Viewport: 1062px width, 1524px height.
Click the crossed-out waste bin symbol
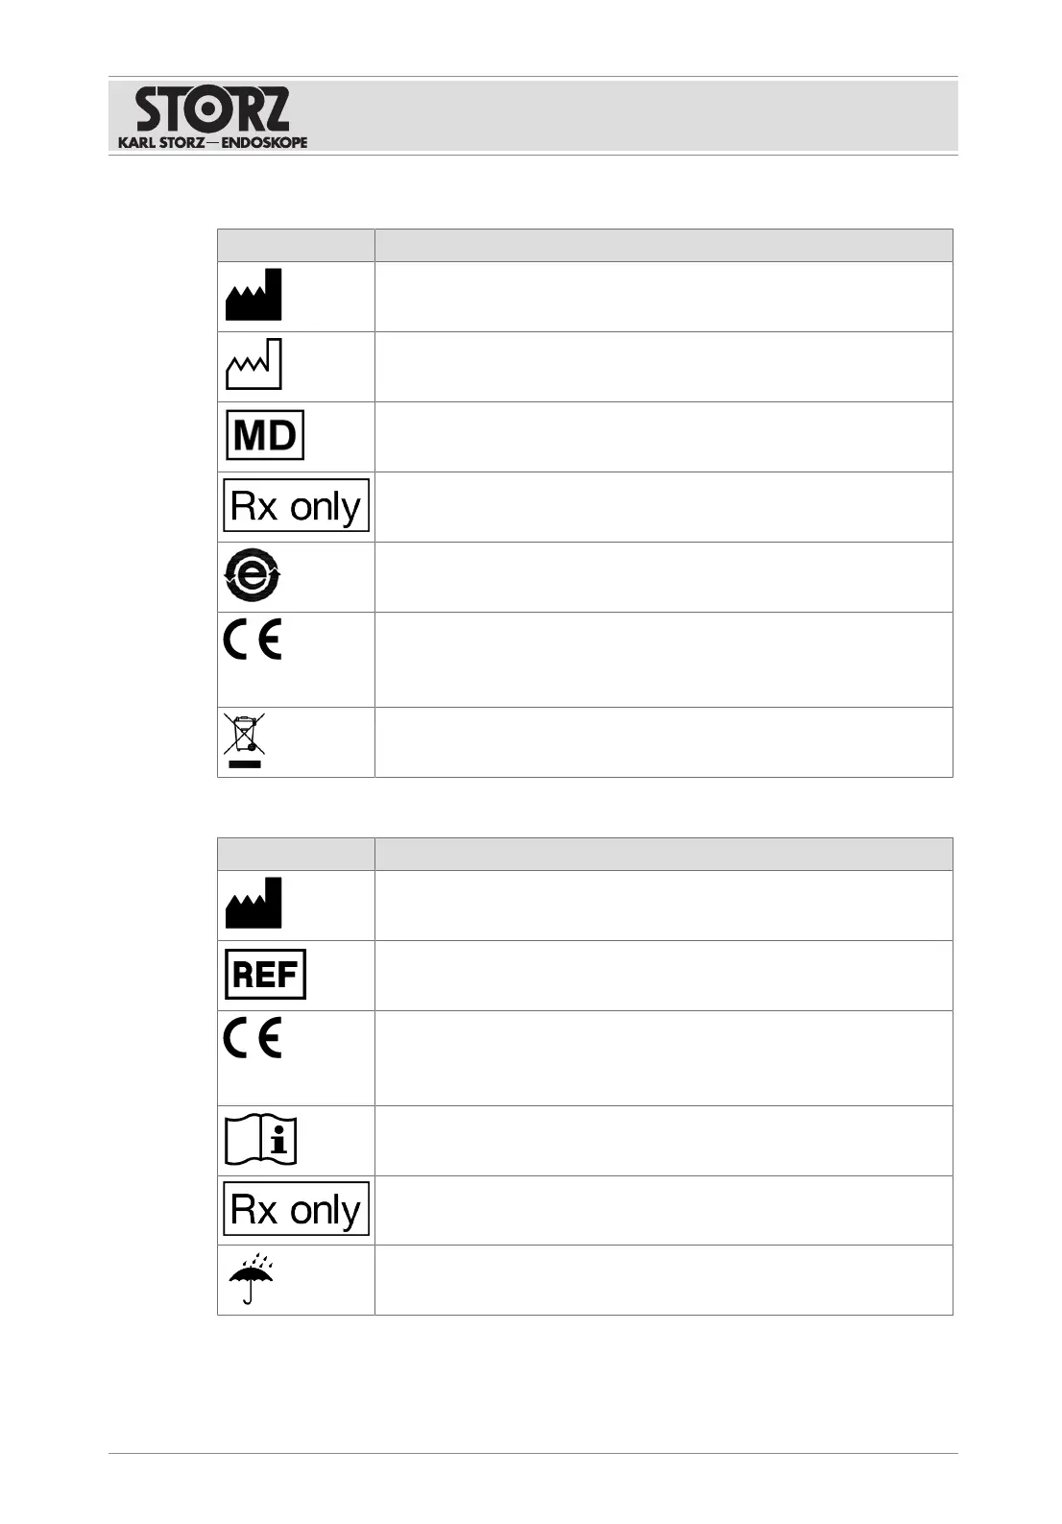coord(245,740)
